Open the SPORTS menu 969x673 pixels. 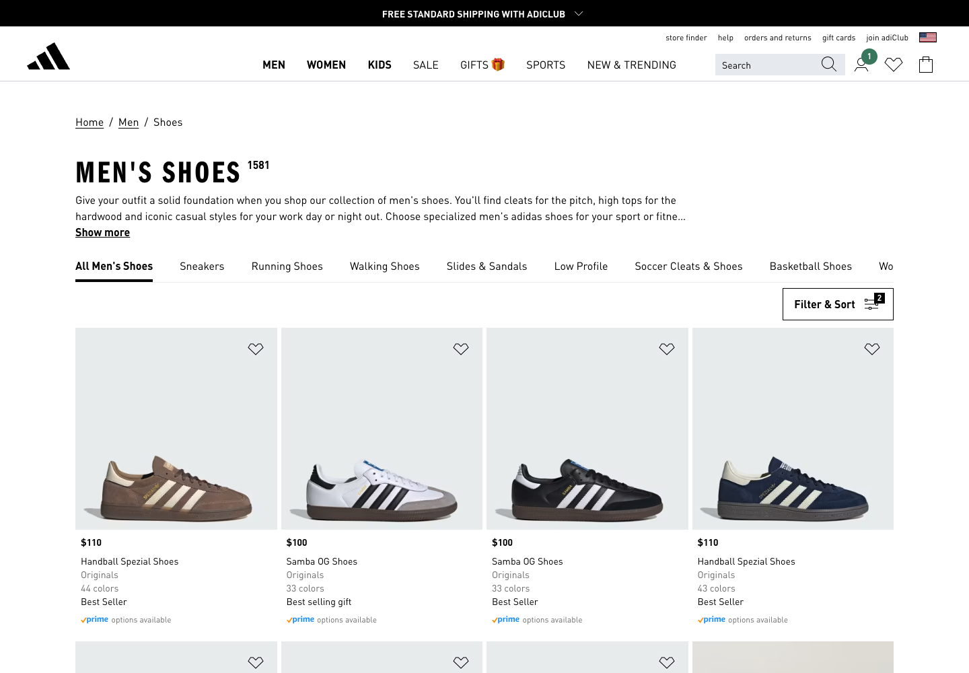pos(546,65)
